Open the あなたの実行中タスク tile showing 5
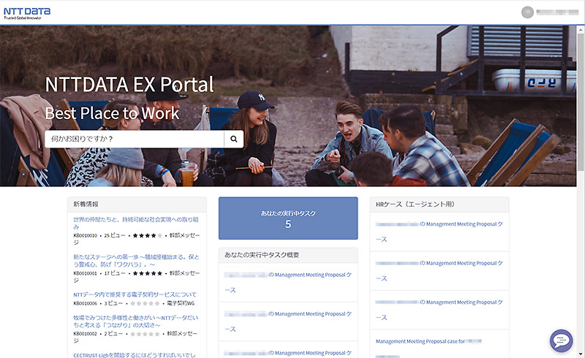 (288, 218)
